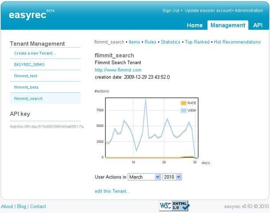Open the Hot Recommendations link
Image resolution: width=270 pixels, height=213 pixels.
click(x=237, y=42)
